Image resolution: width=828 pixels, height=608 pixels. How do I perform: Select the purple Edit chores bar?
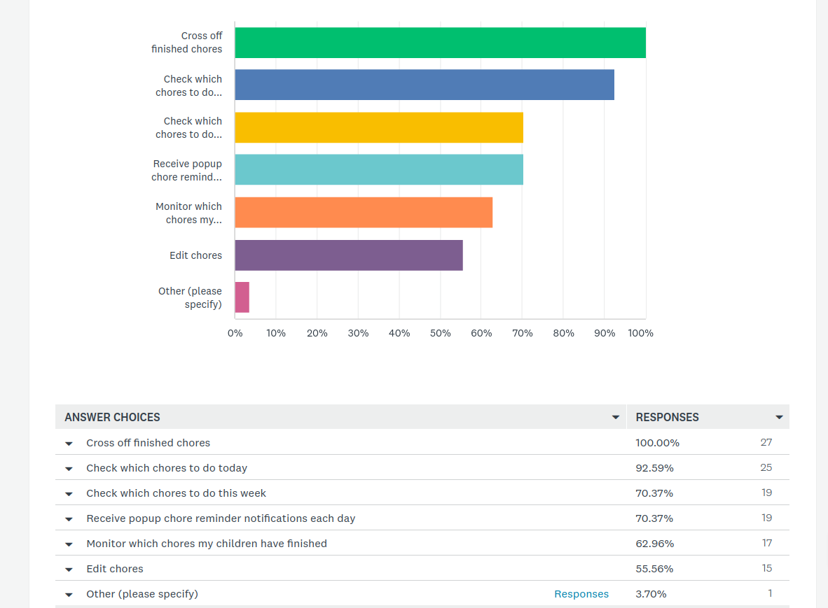coord(349,255)
